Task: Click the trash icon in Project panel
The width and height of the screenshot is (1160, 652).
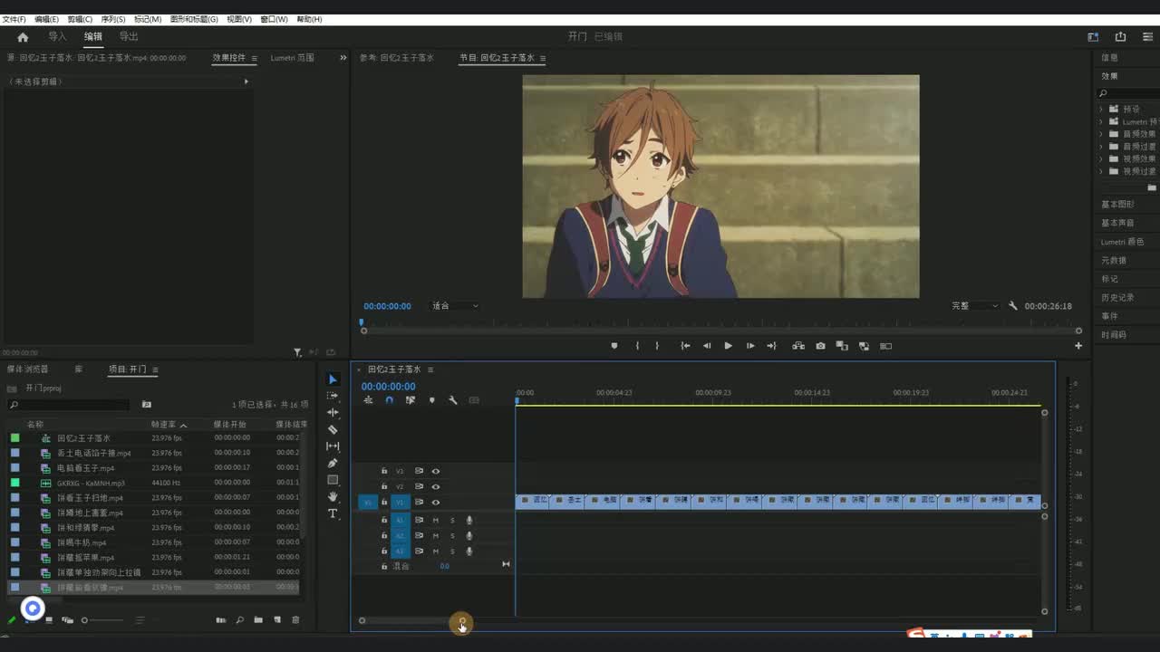Action: pos(295,620)
